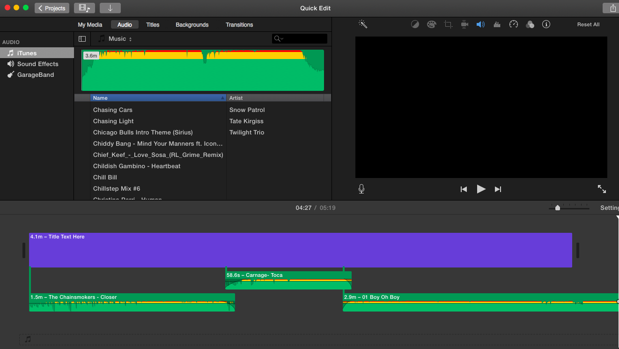Viewport: 619px width, 349px height.
Task: Select the Title Text Here clip
Action: pyautogui.click(x=301, y=250)
